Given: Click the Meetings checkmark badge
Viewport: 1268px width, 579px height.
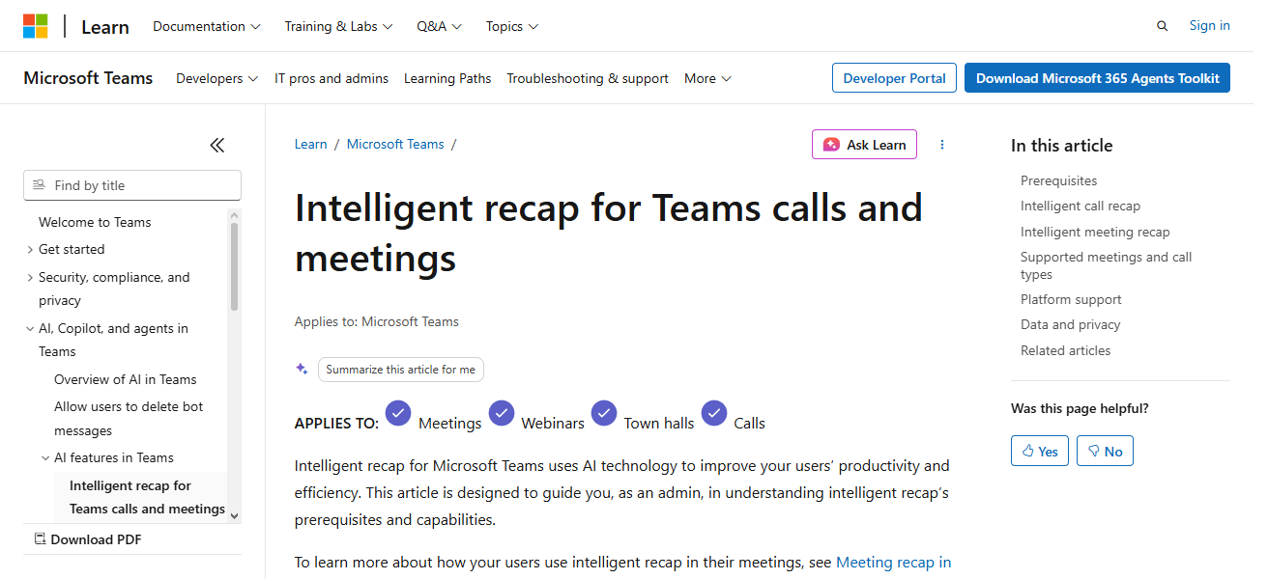Looking at the screenshot, I should point(398,413).
